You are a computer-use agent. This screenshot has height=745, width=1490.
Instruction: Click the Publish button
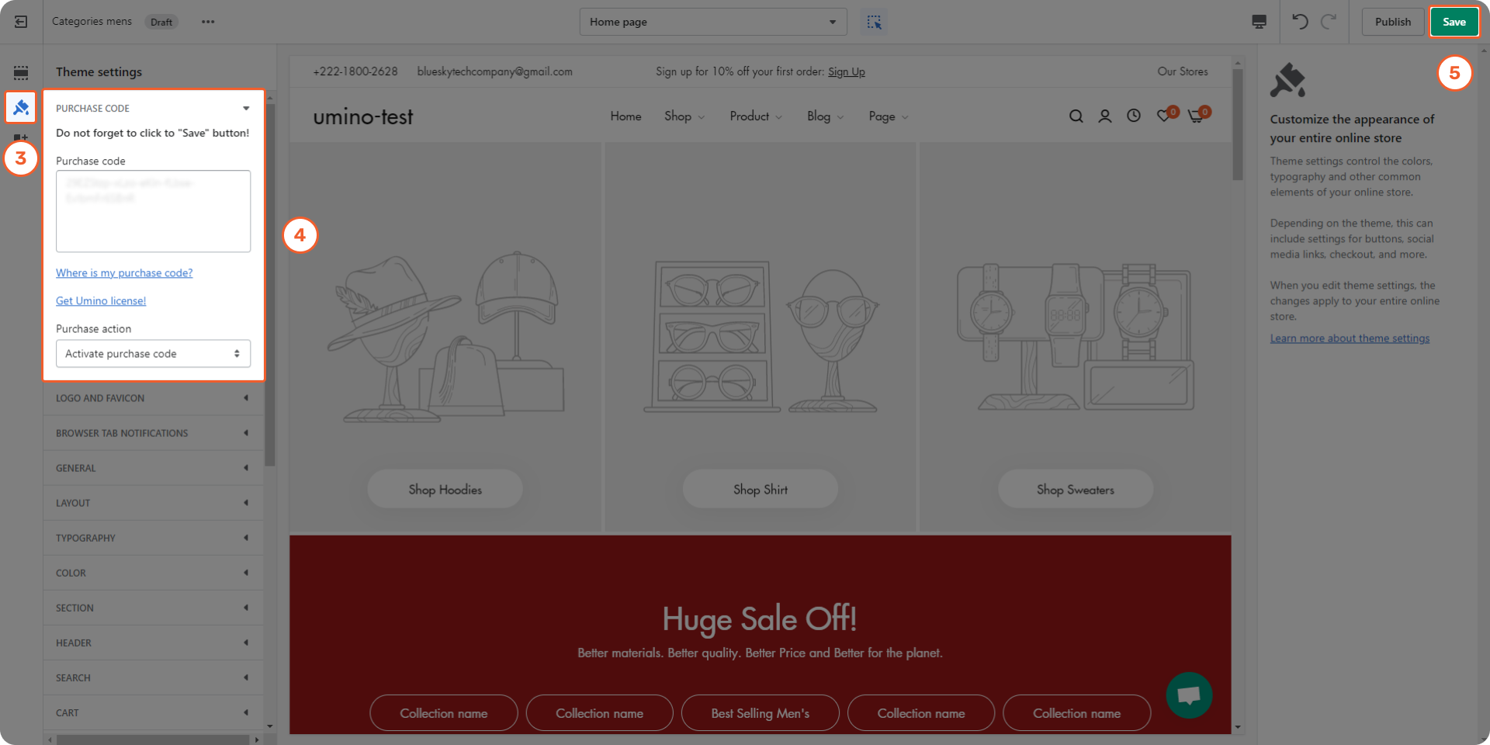click(x=1392, y=22)
